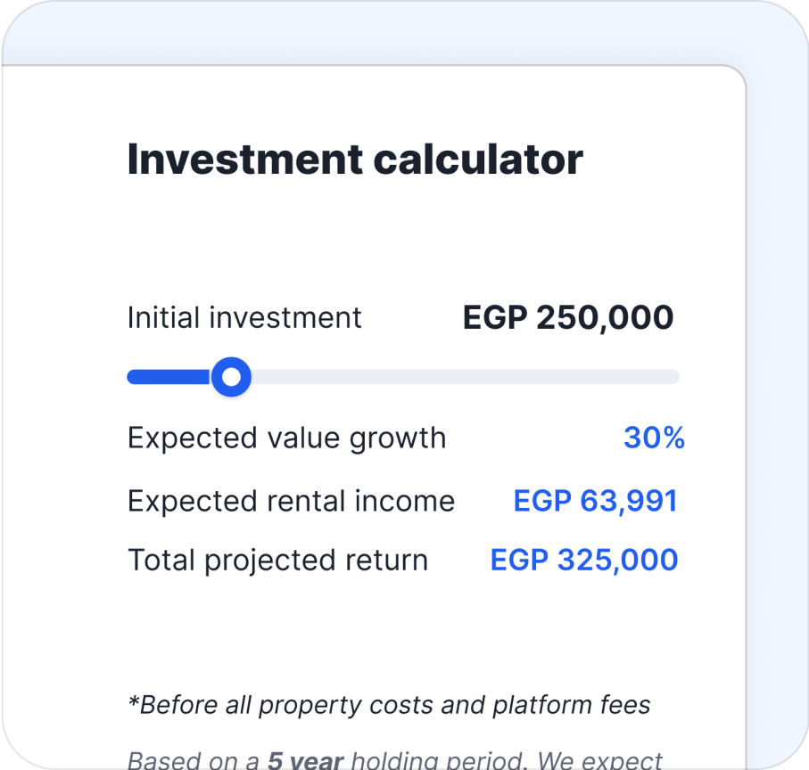The width and height of the screenshot is (809, 770).
Task: Click the blue filled part of the slider
Action: [x=169, y=377]
